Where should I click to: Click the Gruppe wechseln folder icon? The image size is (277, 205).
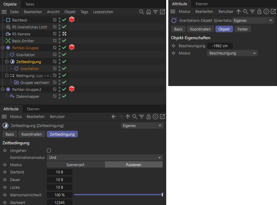tap(16, 83)
